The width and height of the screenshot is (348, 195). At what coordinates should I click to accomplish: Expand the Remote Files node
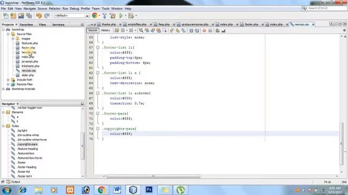pos(8,84)
